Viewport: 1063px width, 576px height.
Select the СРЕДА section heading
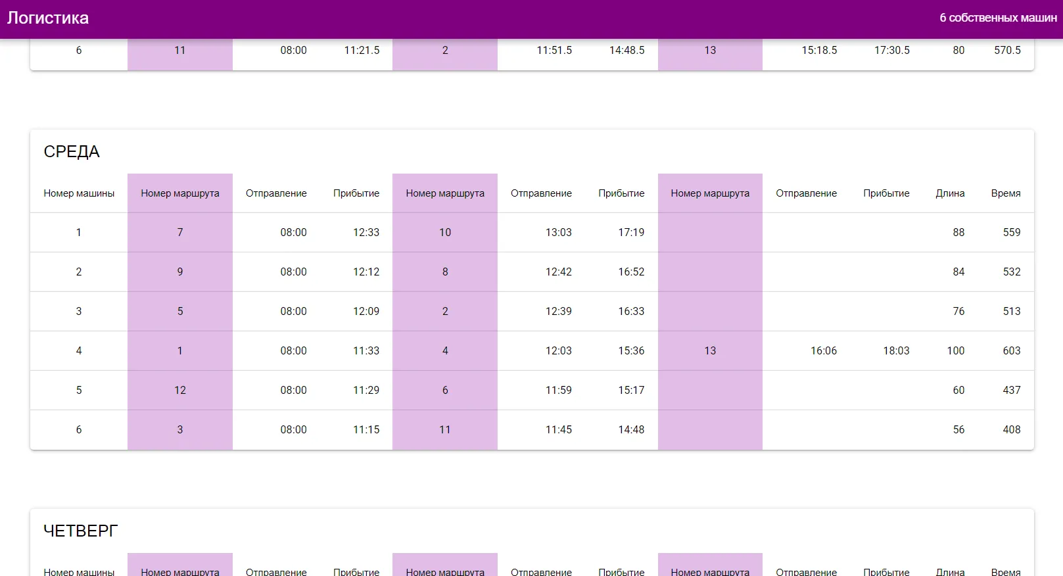pyautogui.click(x=72, y=152)
